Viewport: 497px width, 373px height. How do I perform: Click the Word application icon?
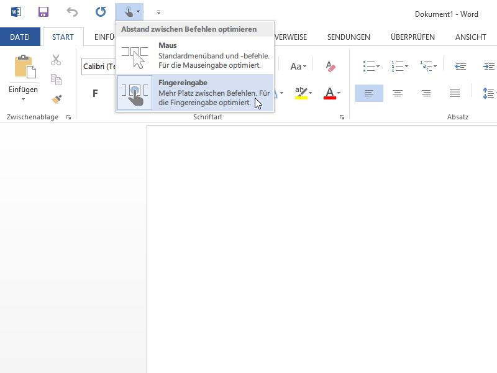(x=16, y=12)
